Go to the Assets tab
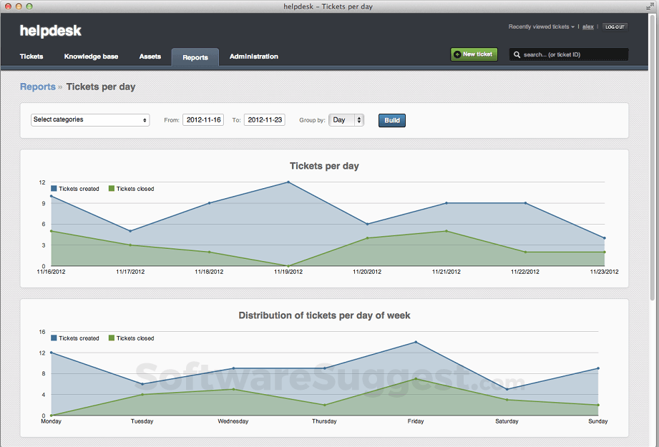 (150, 57)
